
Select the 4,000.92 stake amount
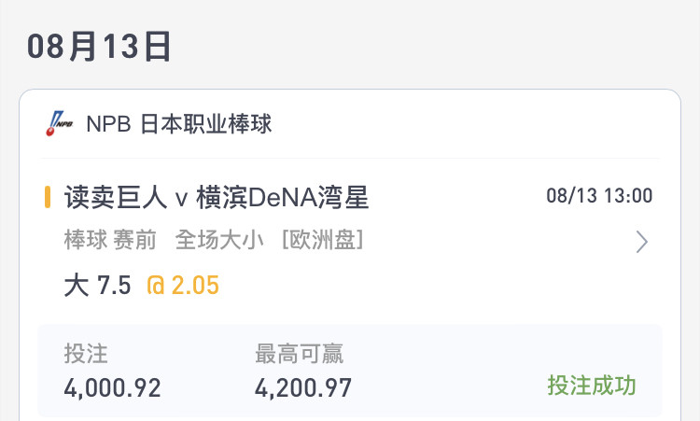(112, 388)
